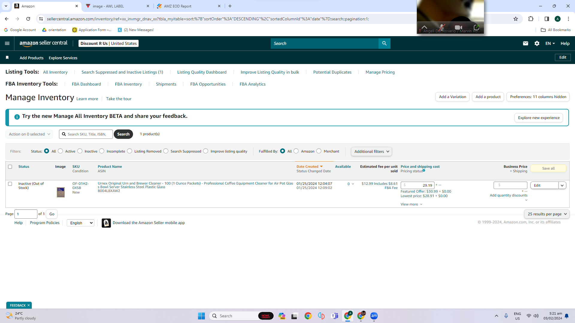
Task: Open the Edit dropdown arrow for Urnex row
Action: tap(562, 185)
